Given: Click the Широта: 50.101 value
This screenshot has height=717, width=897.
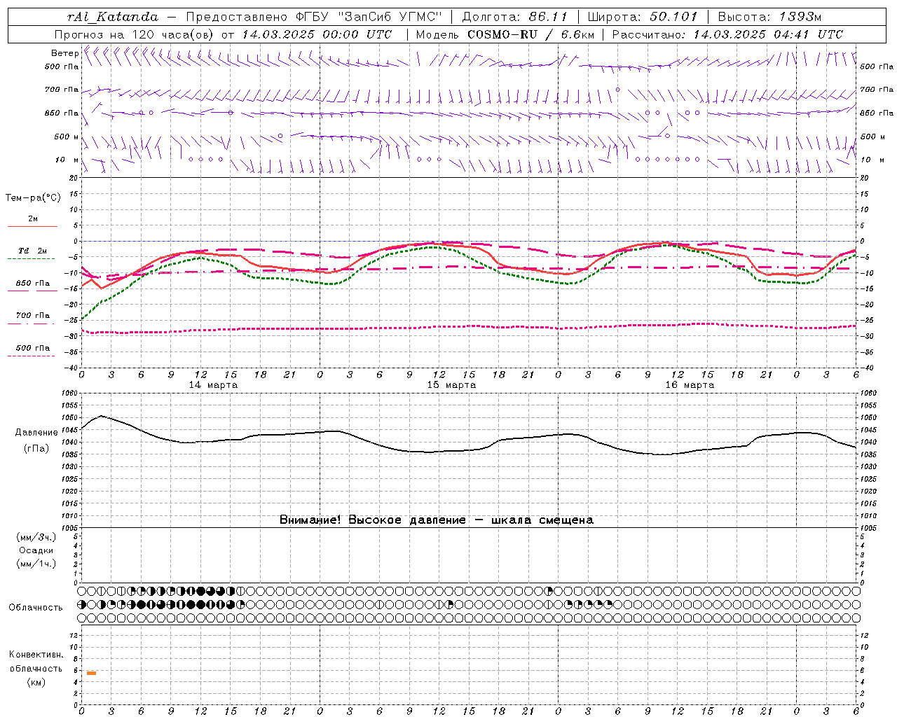Looking at the screenshot, I should click(643, 17).
